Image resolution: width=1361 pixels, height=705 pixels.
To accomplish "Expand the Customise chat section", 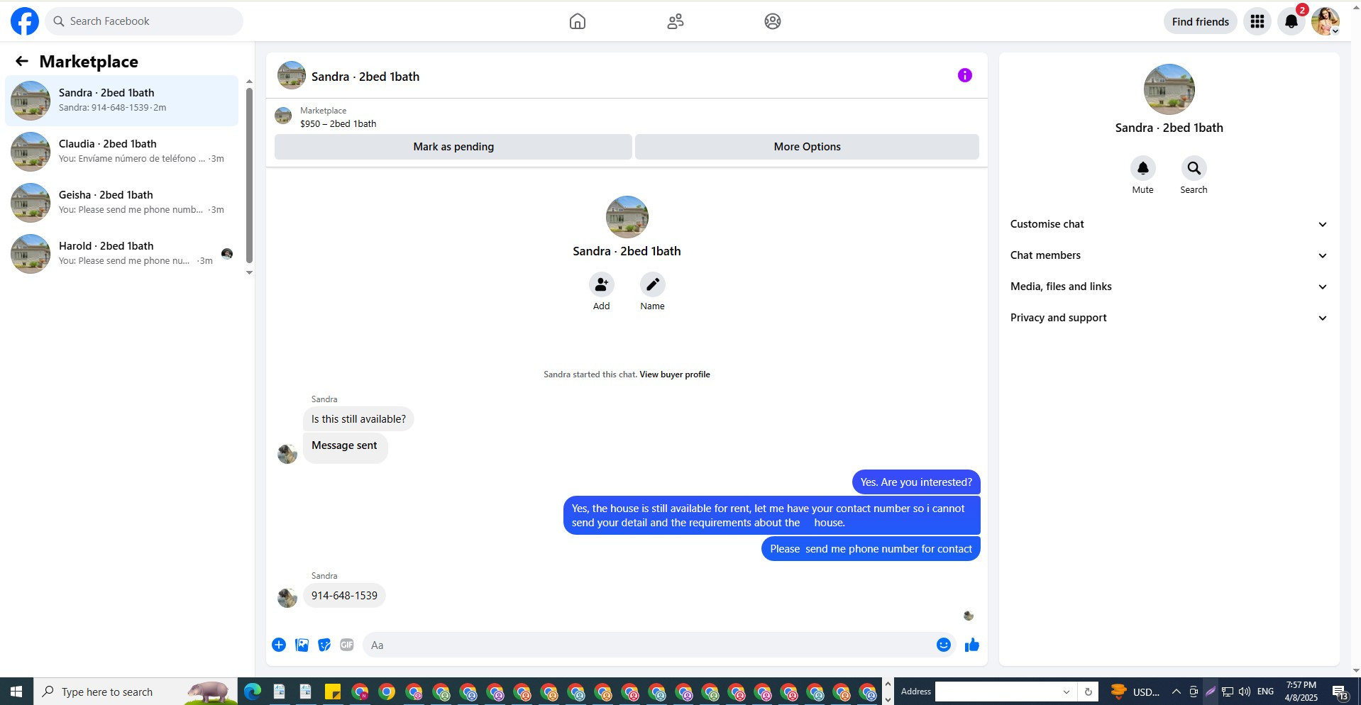I will tap(1169, 224).
